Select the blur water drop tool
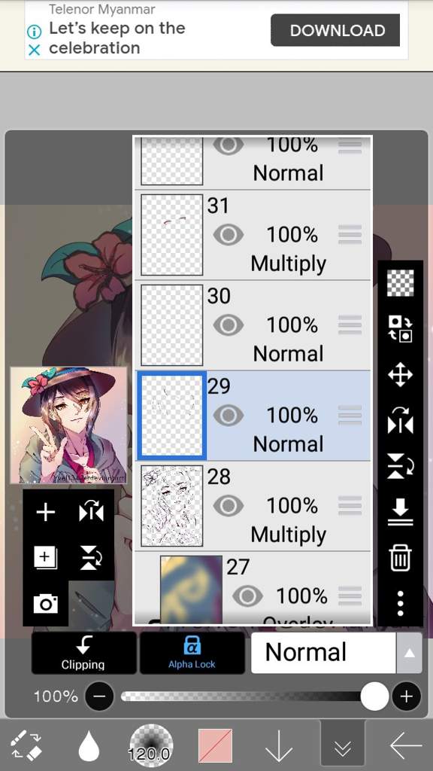 [x=89, y=746]
